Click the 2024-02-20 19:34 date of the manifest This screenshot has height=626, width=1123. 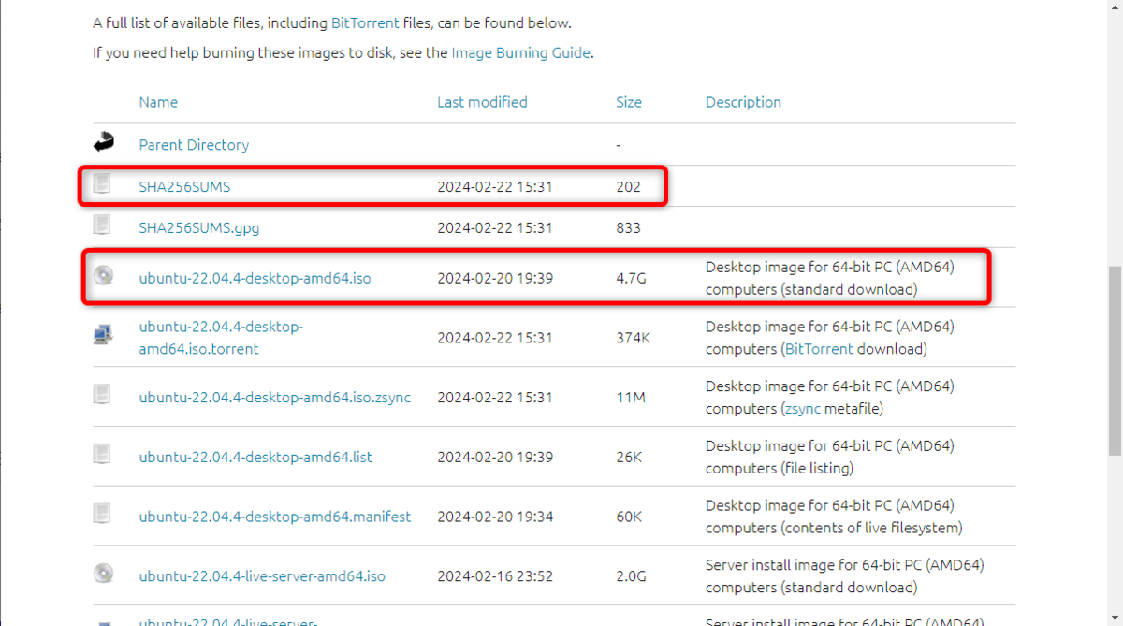(495, 517)
